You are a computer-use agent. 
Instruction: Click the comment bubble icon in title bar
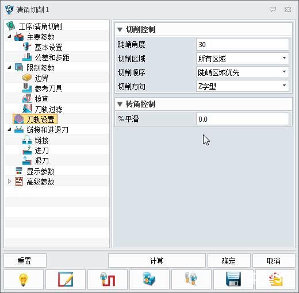[273, 9]
